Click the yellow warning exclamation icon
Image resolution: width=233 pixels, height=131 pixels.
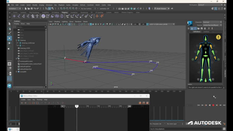[x=218, y=37]
